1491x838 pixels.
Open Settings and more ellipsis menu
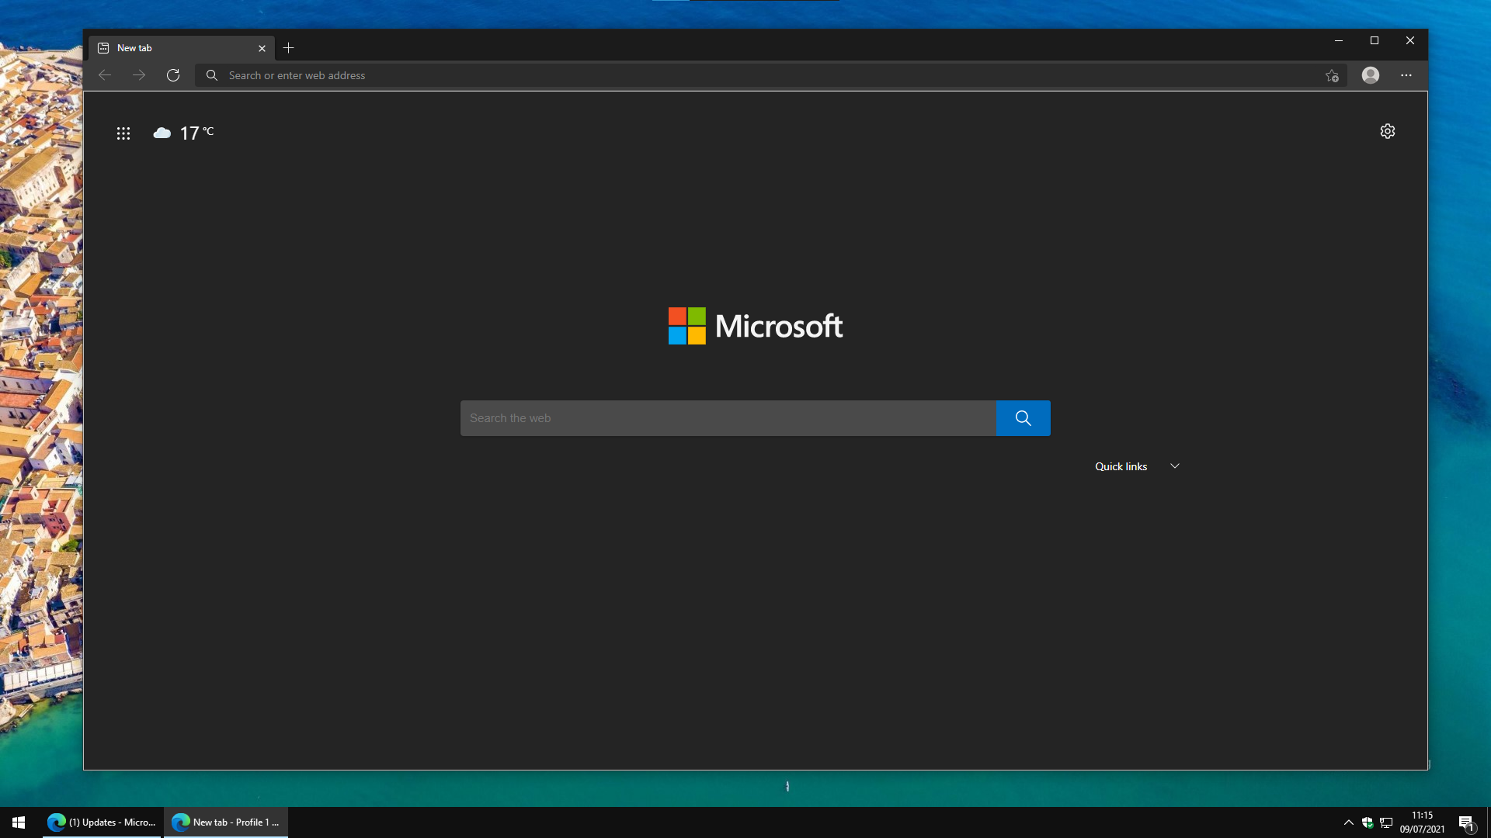point(1406,75)
